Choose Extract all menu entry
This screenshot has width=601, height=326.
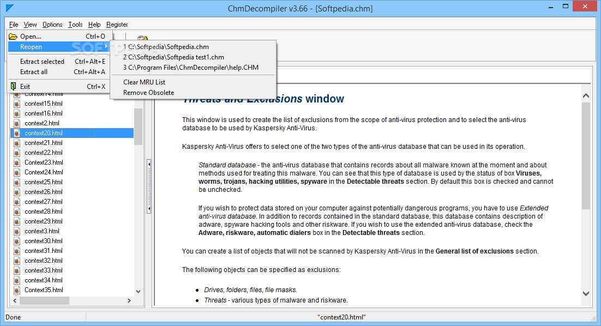pos(59,71)
